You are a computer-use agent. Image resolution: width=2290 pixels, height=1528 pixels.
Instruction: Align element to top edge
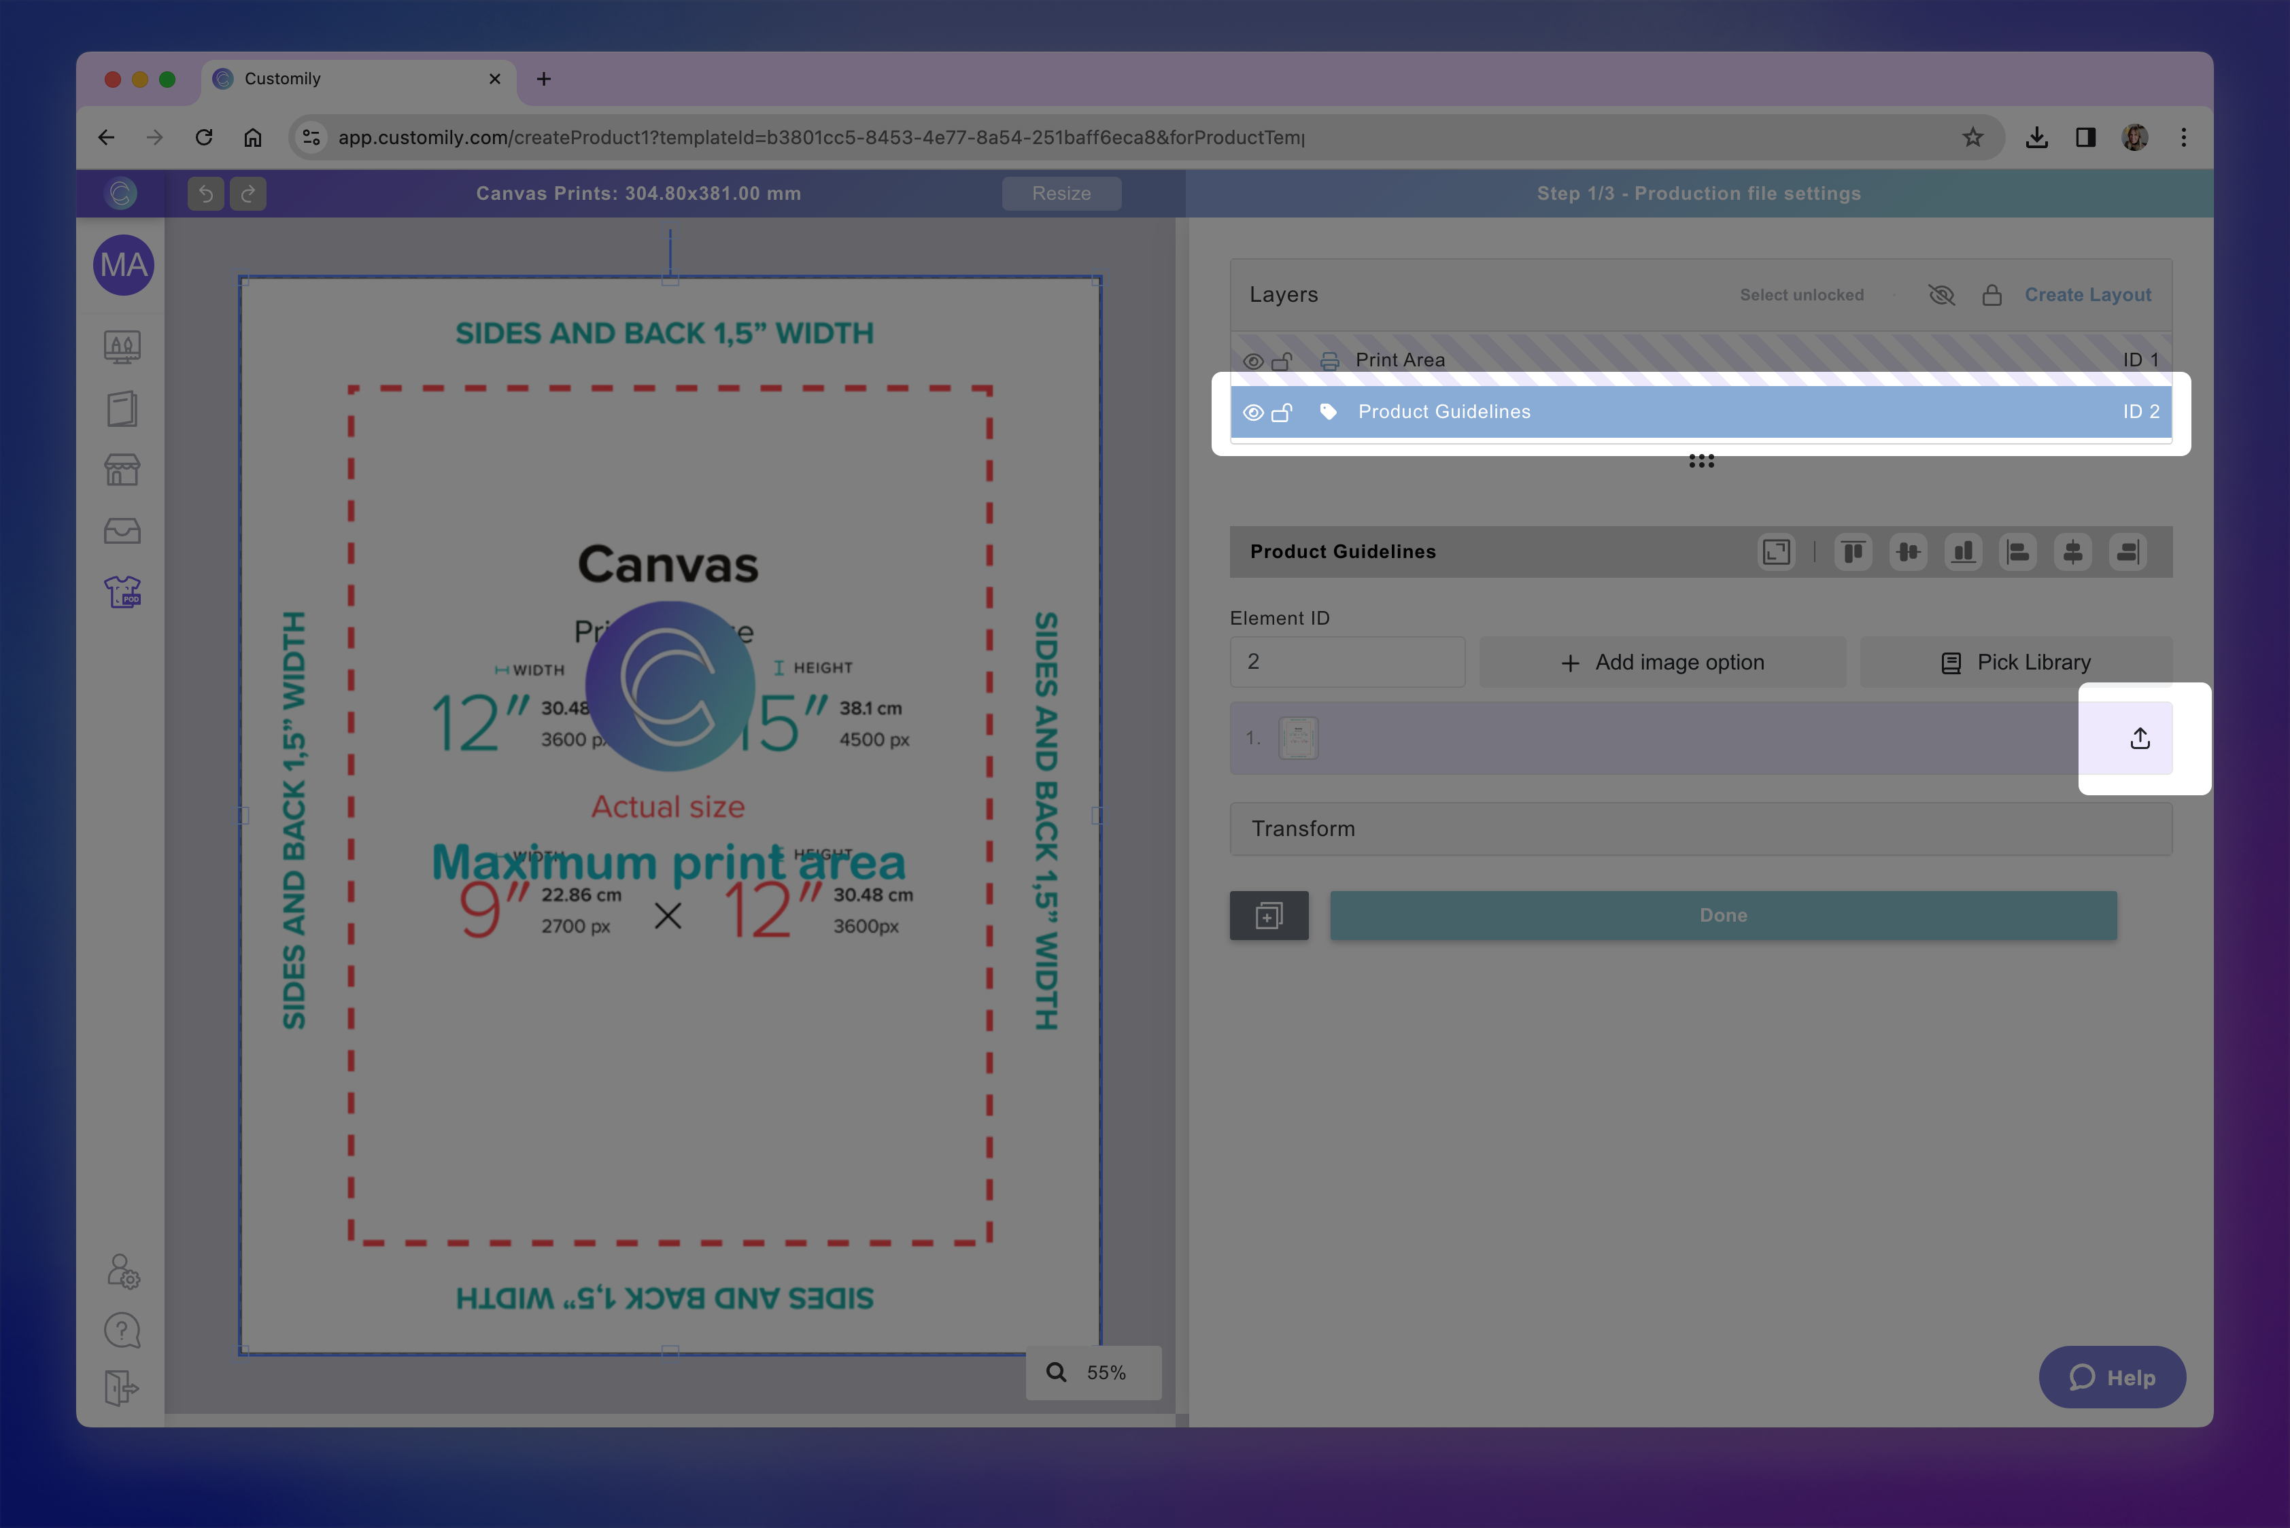tap(1852, 553)
